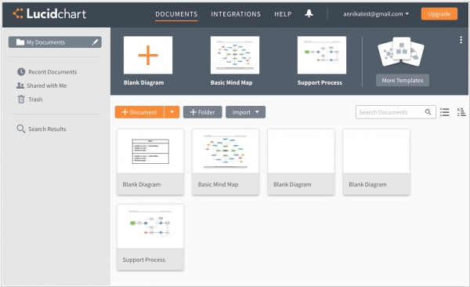Click the Shared with Me people icon
The width and height of the screenshot is (470, 287).
tap(20, 85)
